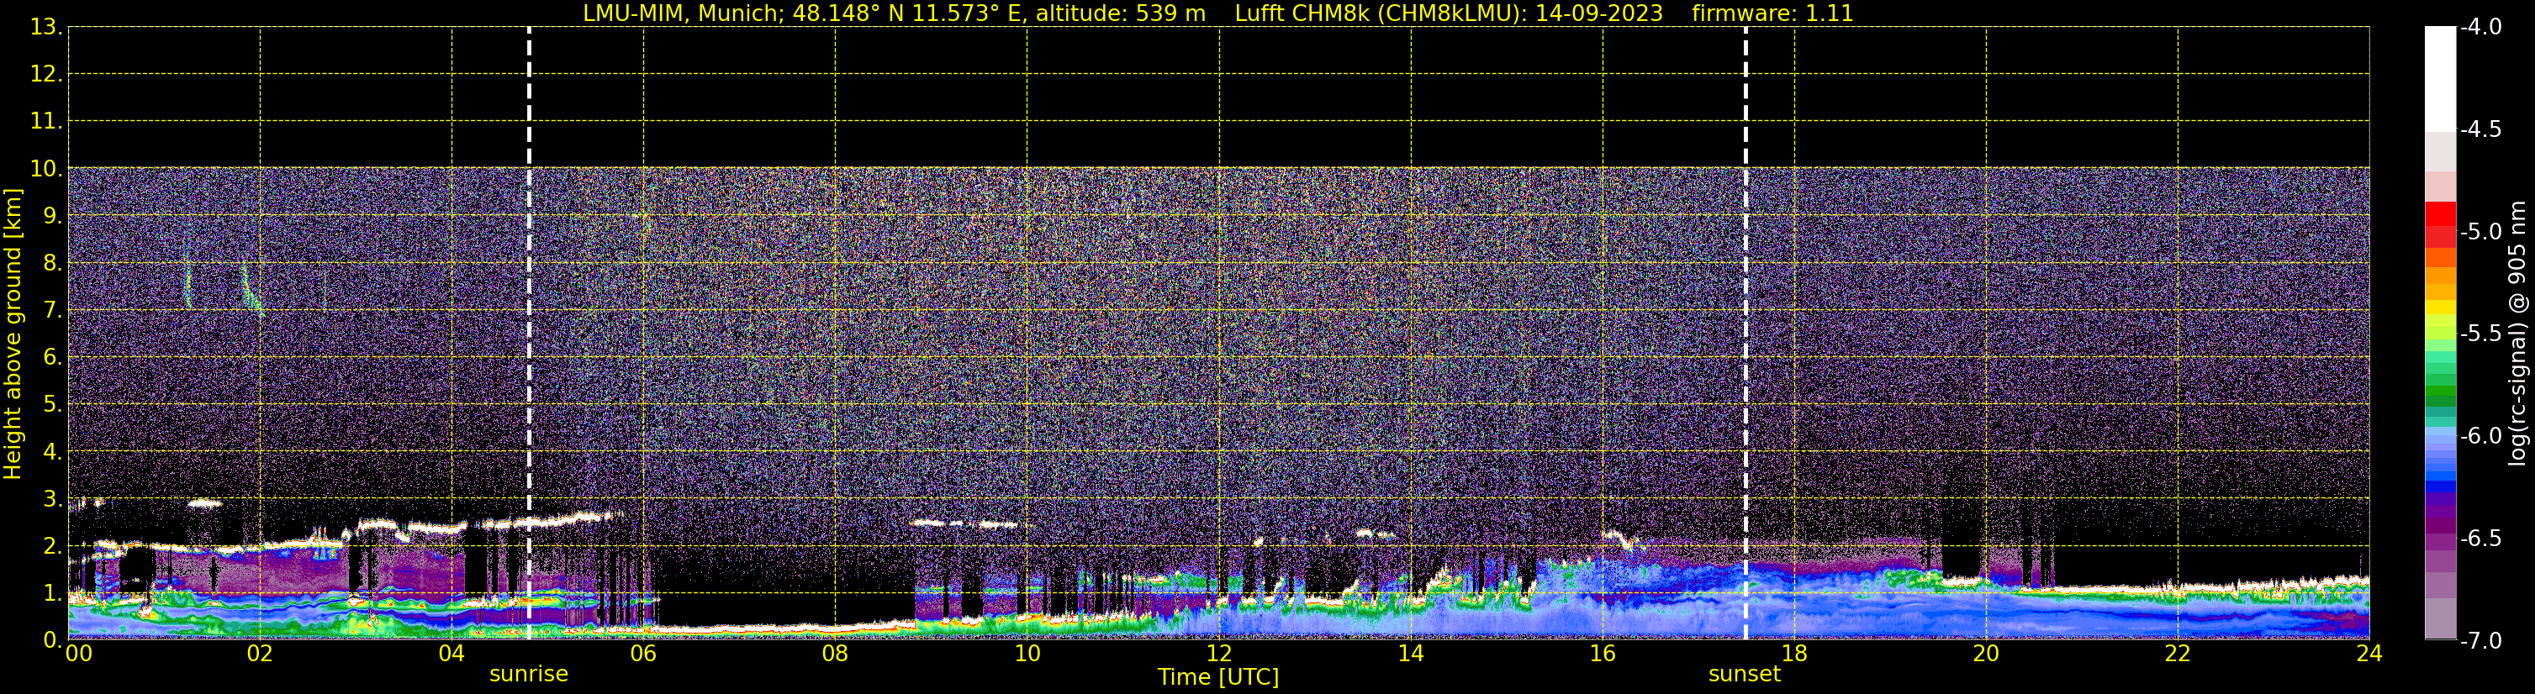
Task: Click the white dashed sunrise marker line
Action: point(530,334)
